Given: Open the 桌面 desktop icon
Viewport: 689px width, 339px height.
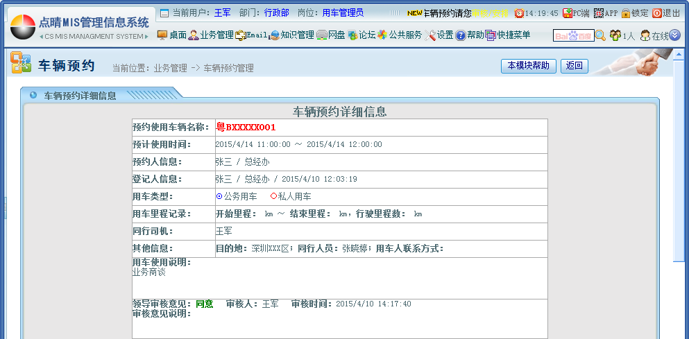Looking at the screenshot, I should [x=171, y=35].
